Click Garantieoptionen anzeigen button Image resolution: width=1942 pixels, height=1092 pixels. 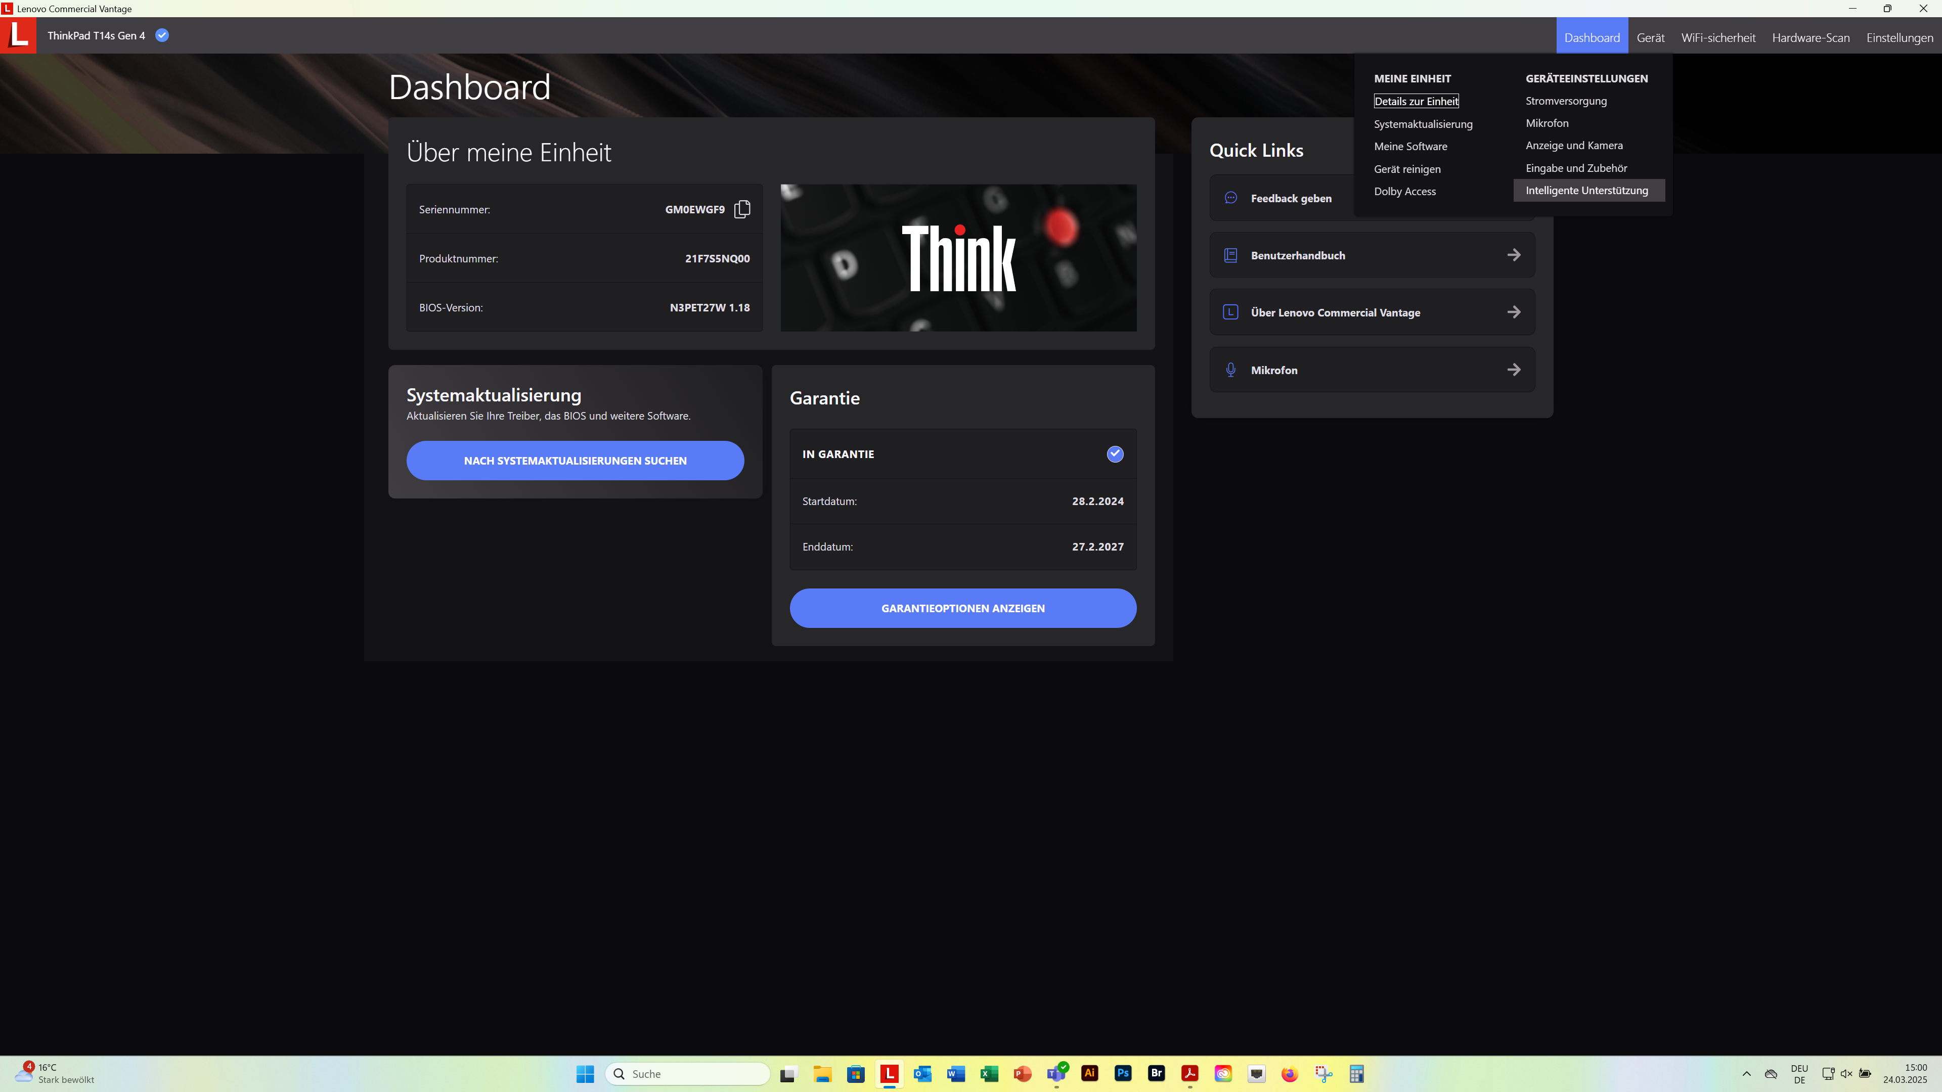click(x=963, y=608)
